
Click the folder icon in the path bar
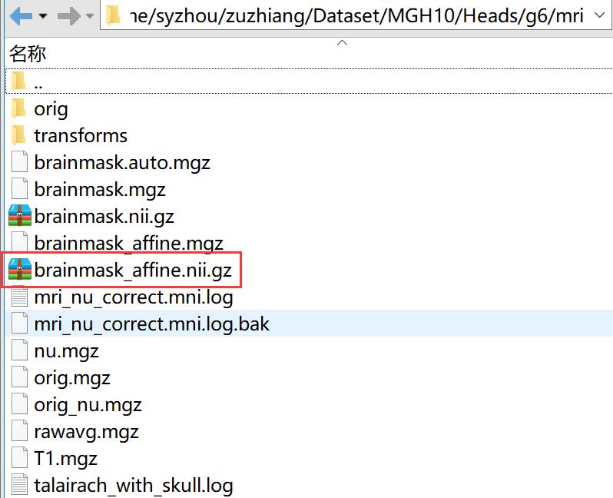tap(114, 16)
